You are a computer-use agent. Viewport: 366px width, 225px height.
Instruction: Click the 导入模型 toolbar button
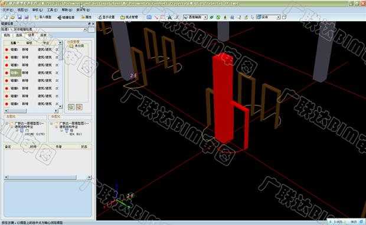click(43, 17)
